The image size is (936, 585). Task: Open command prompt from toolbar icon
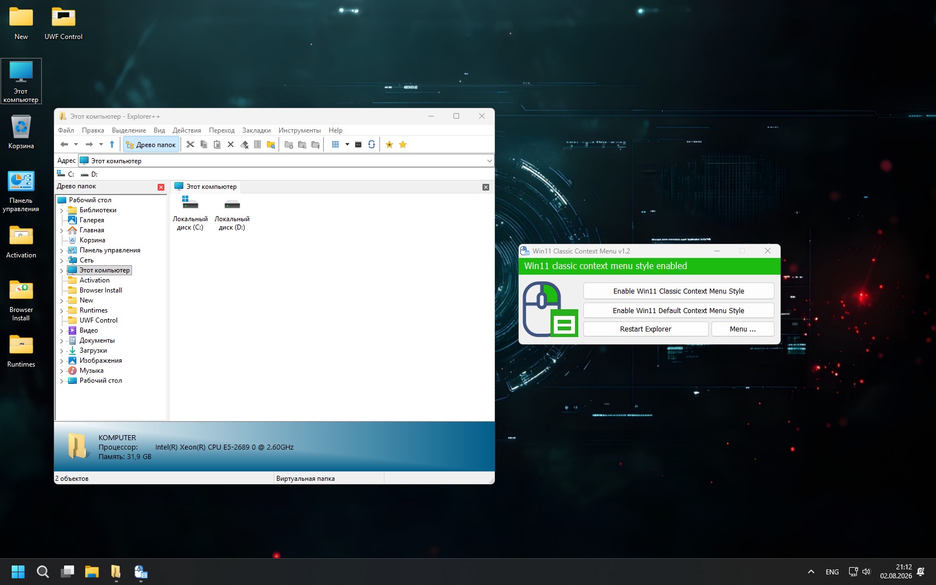point(358,144)
